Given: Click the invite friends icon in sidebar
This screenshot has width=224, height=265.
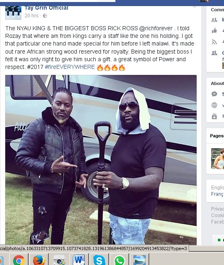Looking at the screenshot, I should click(x=214, y=20).
